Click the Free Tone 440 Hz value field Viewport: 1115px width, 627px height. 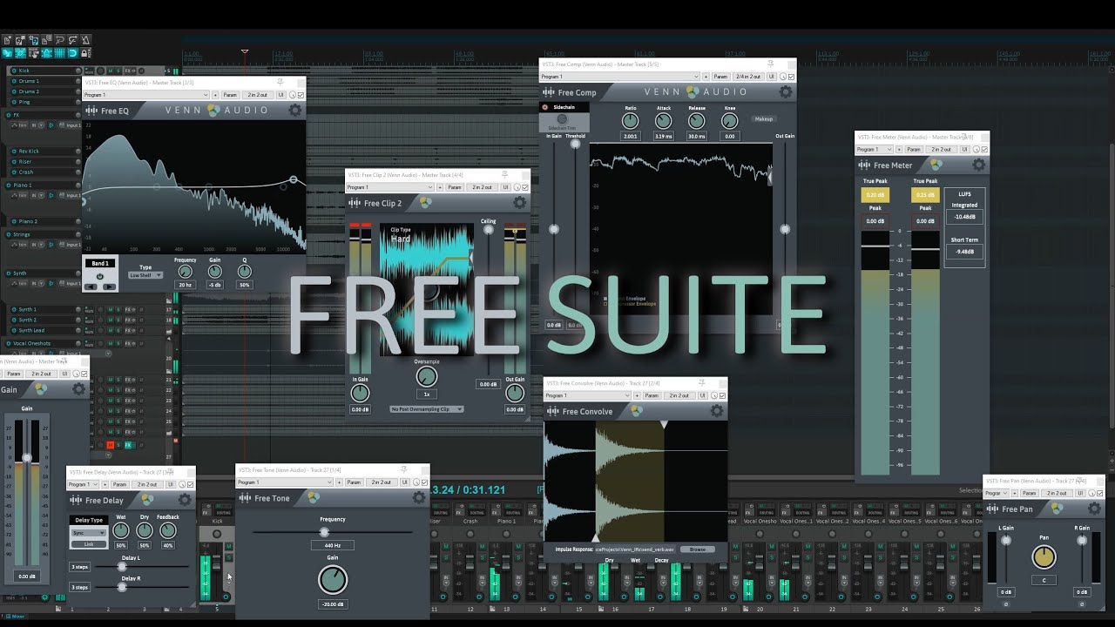point(332,545)
